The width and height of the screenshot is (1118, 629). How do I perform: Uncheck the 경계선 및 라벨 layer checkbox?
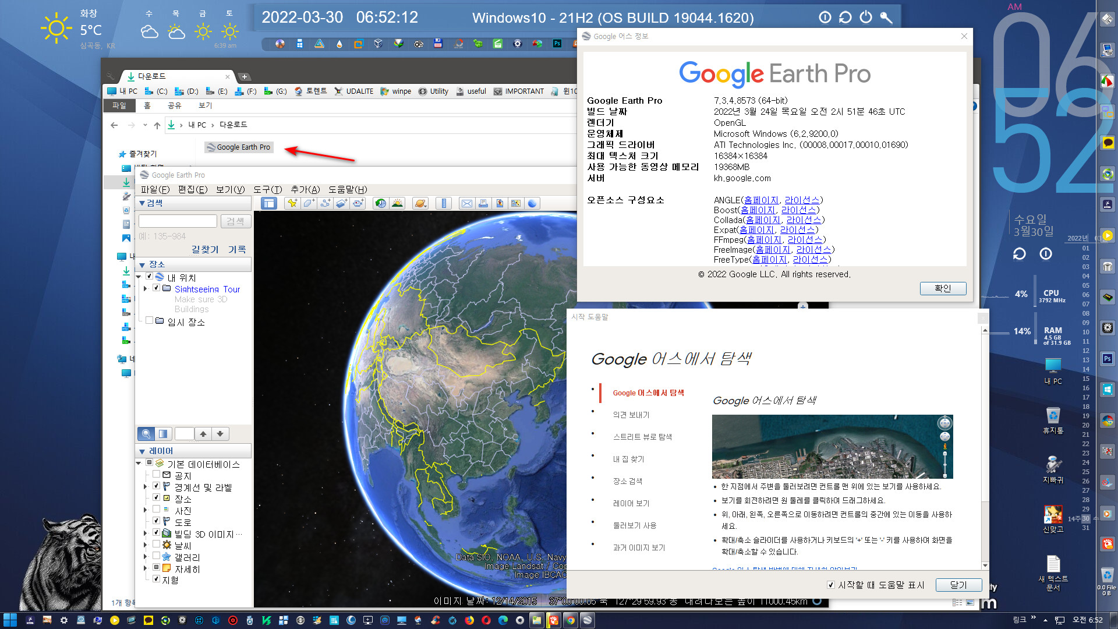point(156,486)
